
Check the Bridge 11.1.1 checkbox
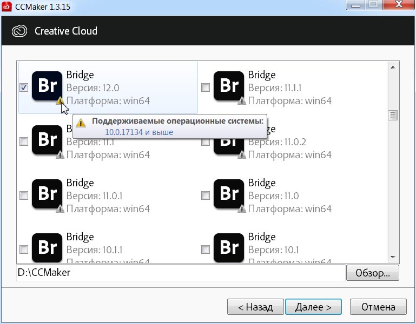(x=206, y=87)
